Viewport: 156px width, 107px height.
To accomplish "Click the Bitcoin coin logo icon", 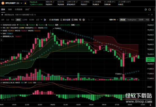I will [x=3, y=3].
